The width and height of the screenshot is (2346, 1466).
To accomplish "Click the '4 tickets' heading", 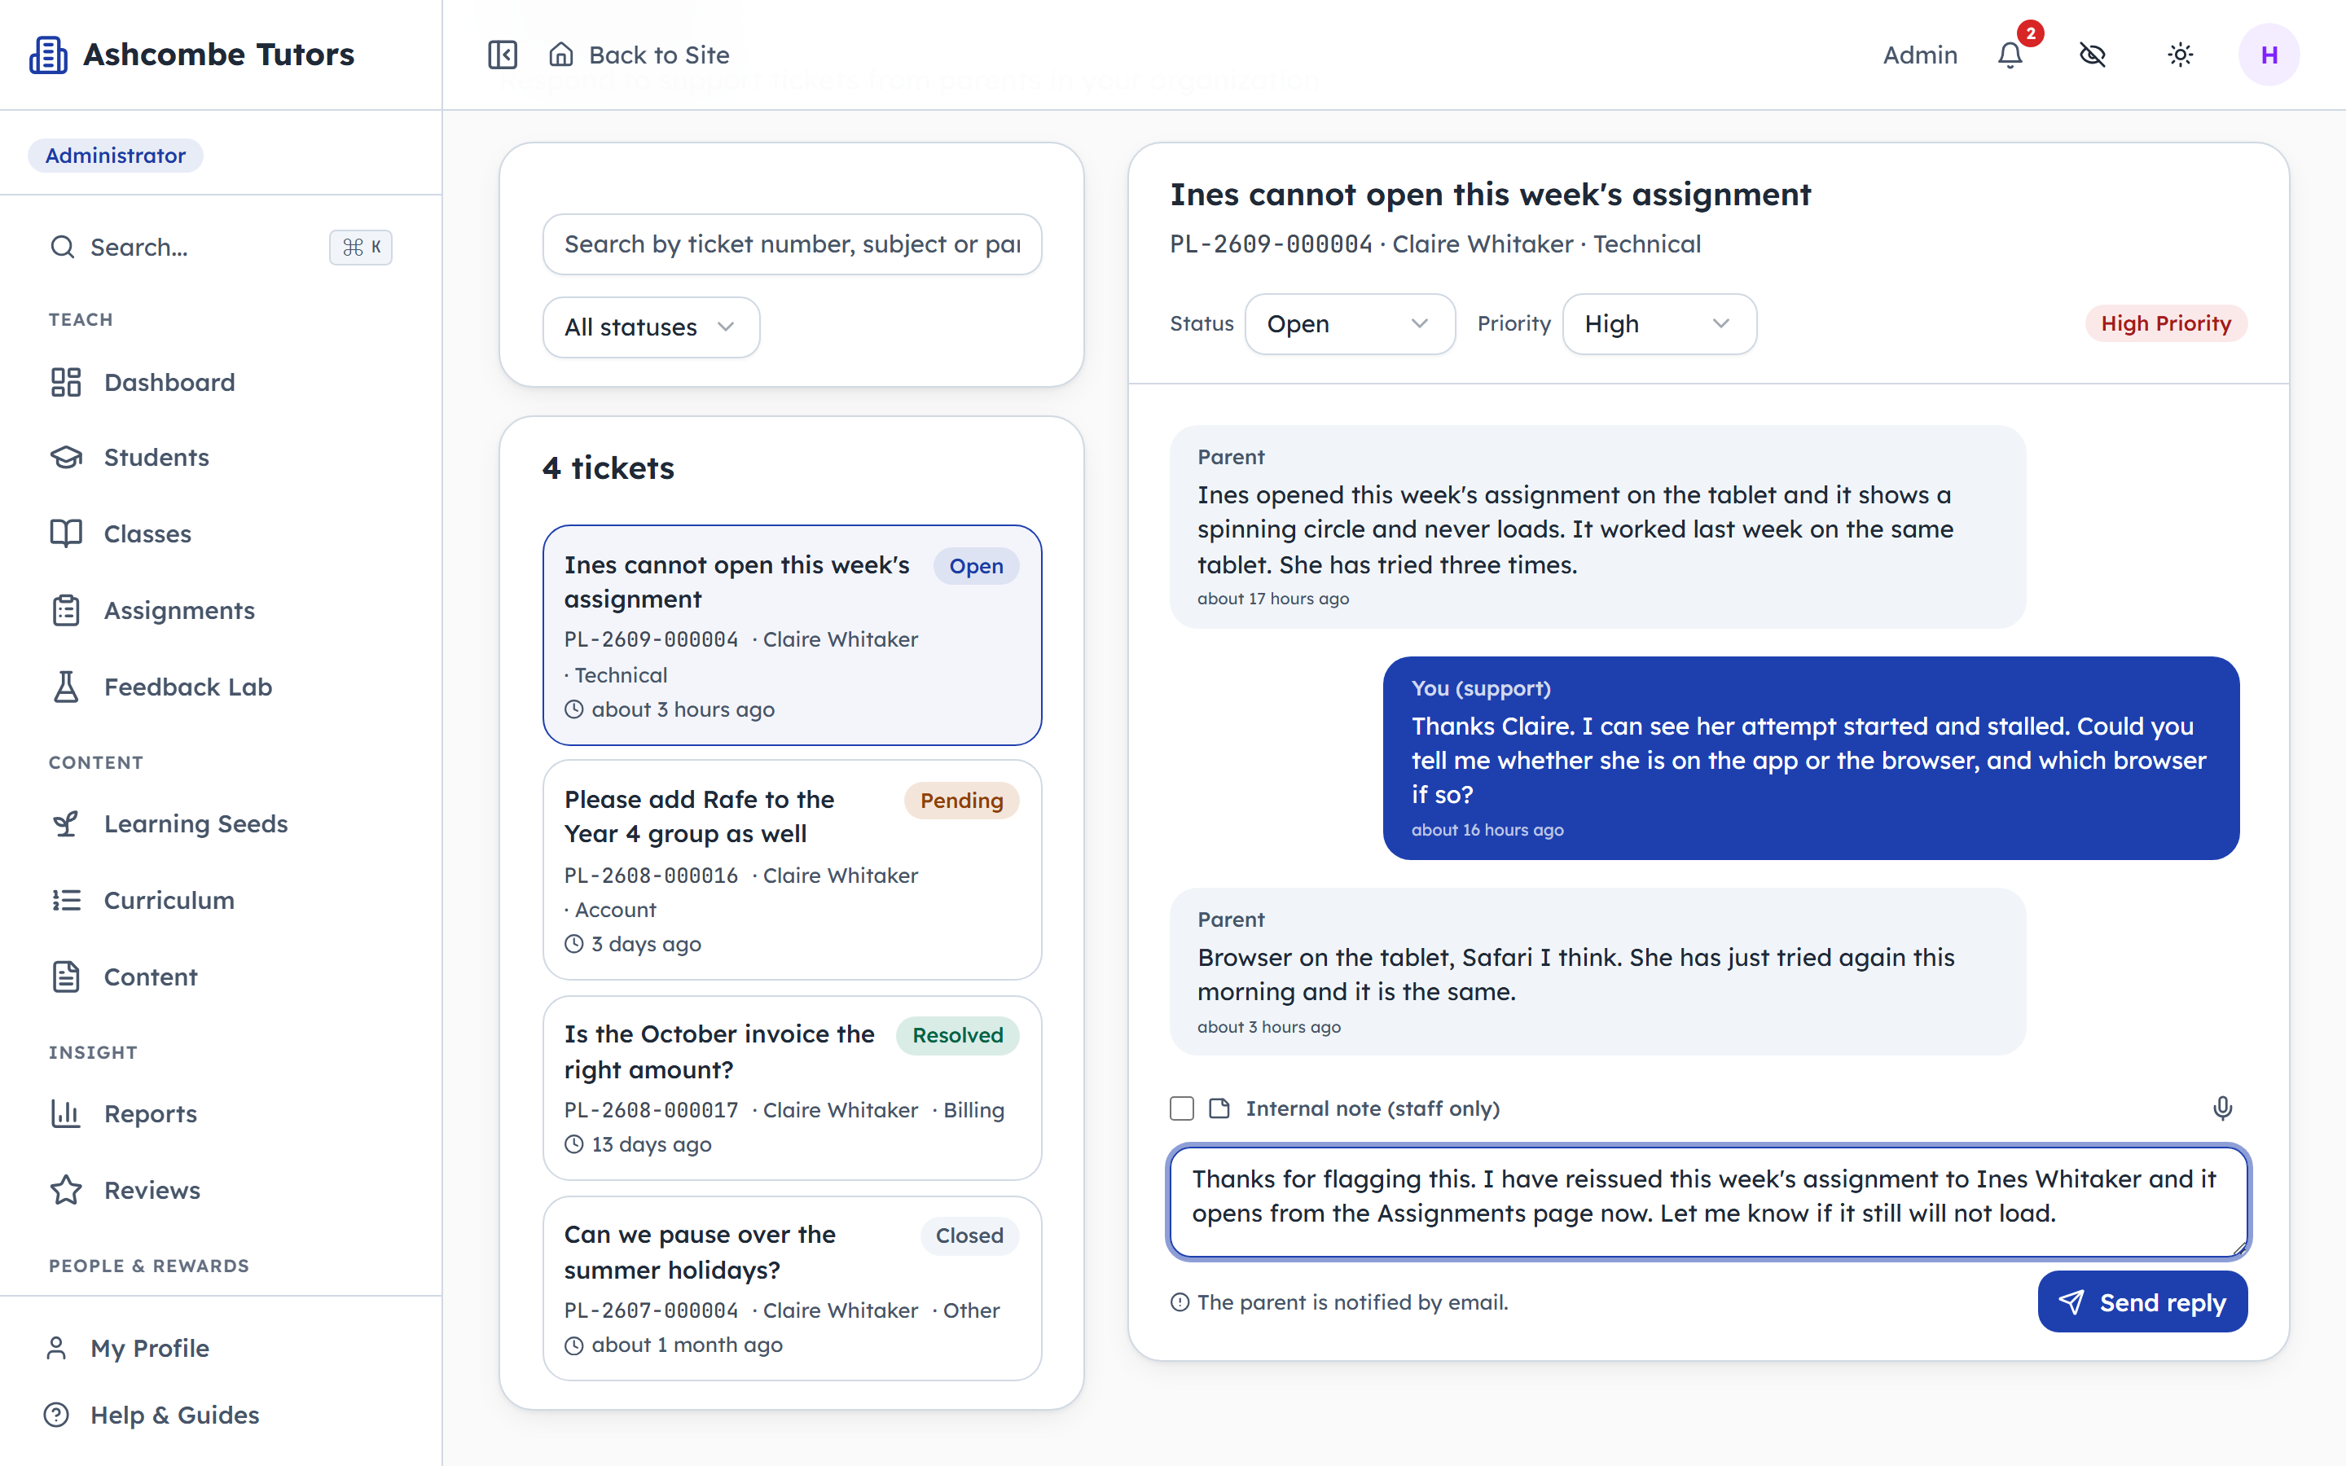I will (x=608, y=468).
